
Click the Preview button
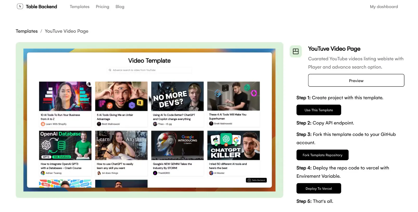click(356, 81)
